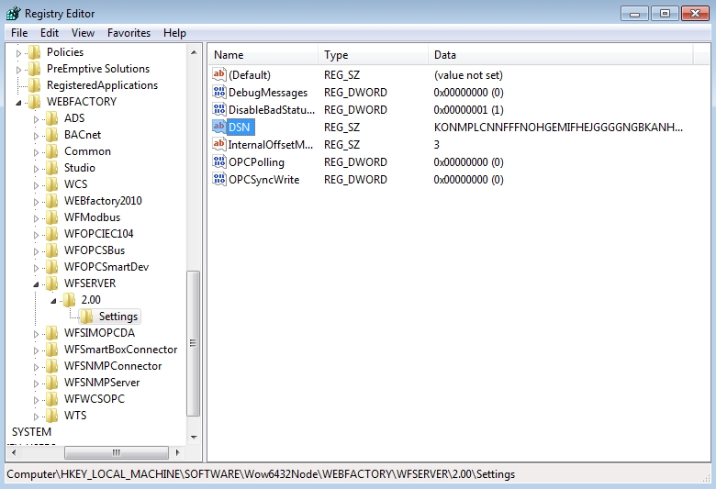The height and width of the screenshot is (489, 716).
Task: Click the horizontal scrollbar right arrow
Action: click(178, 452)
